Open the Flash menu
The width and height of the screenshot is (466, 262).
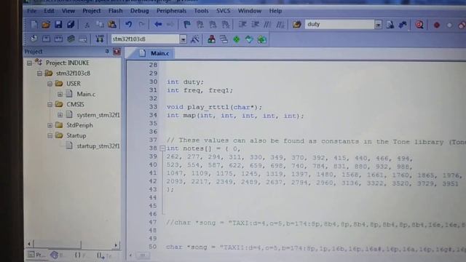click(x=115, y=11)
